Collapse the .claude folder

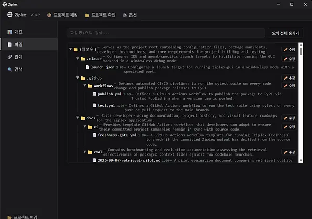(77, 58)
